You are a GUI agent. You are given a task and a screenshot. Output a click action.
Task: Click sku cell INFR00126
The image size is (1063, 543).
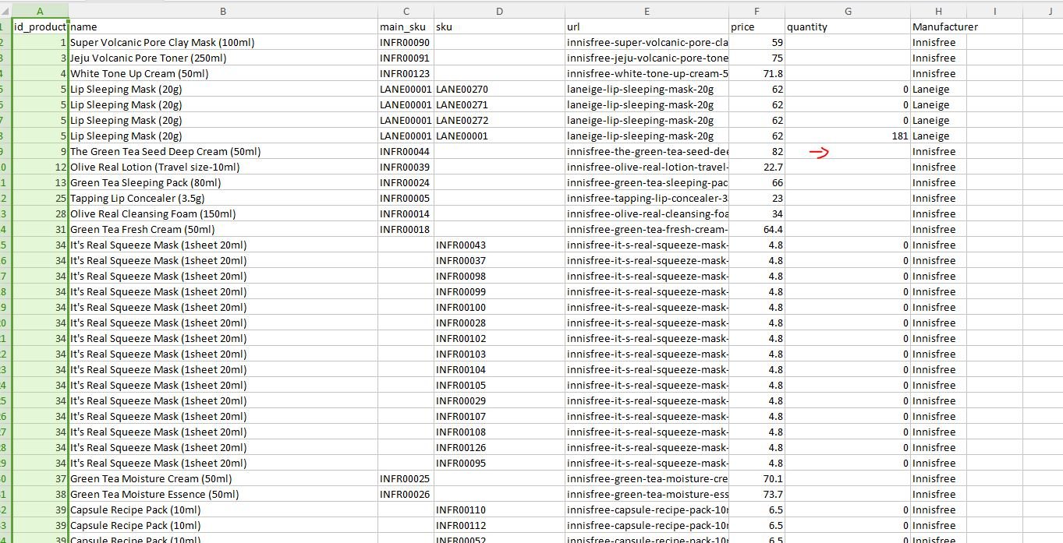[x=499, y=447]
